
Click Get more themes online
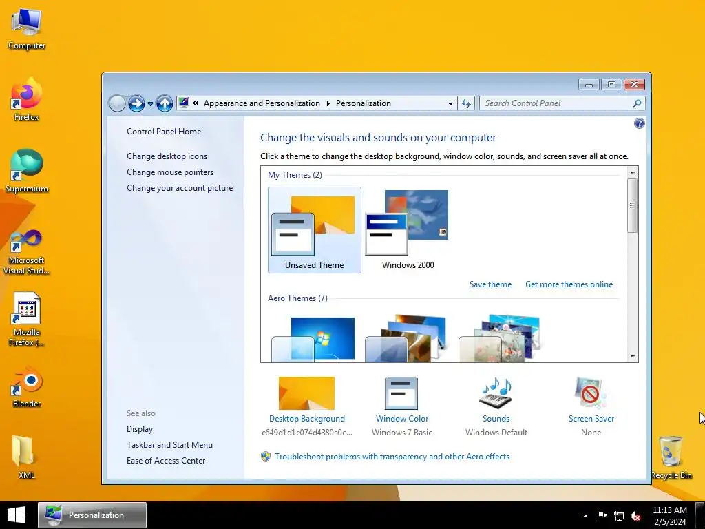(569, 284)
